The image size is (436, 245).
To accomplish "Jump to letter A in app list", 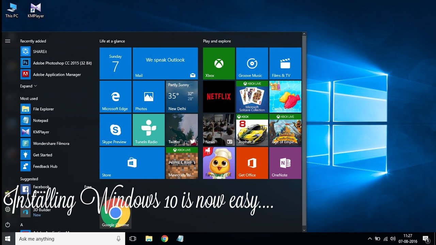I will click(22, 225).
